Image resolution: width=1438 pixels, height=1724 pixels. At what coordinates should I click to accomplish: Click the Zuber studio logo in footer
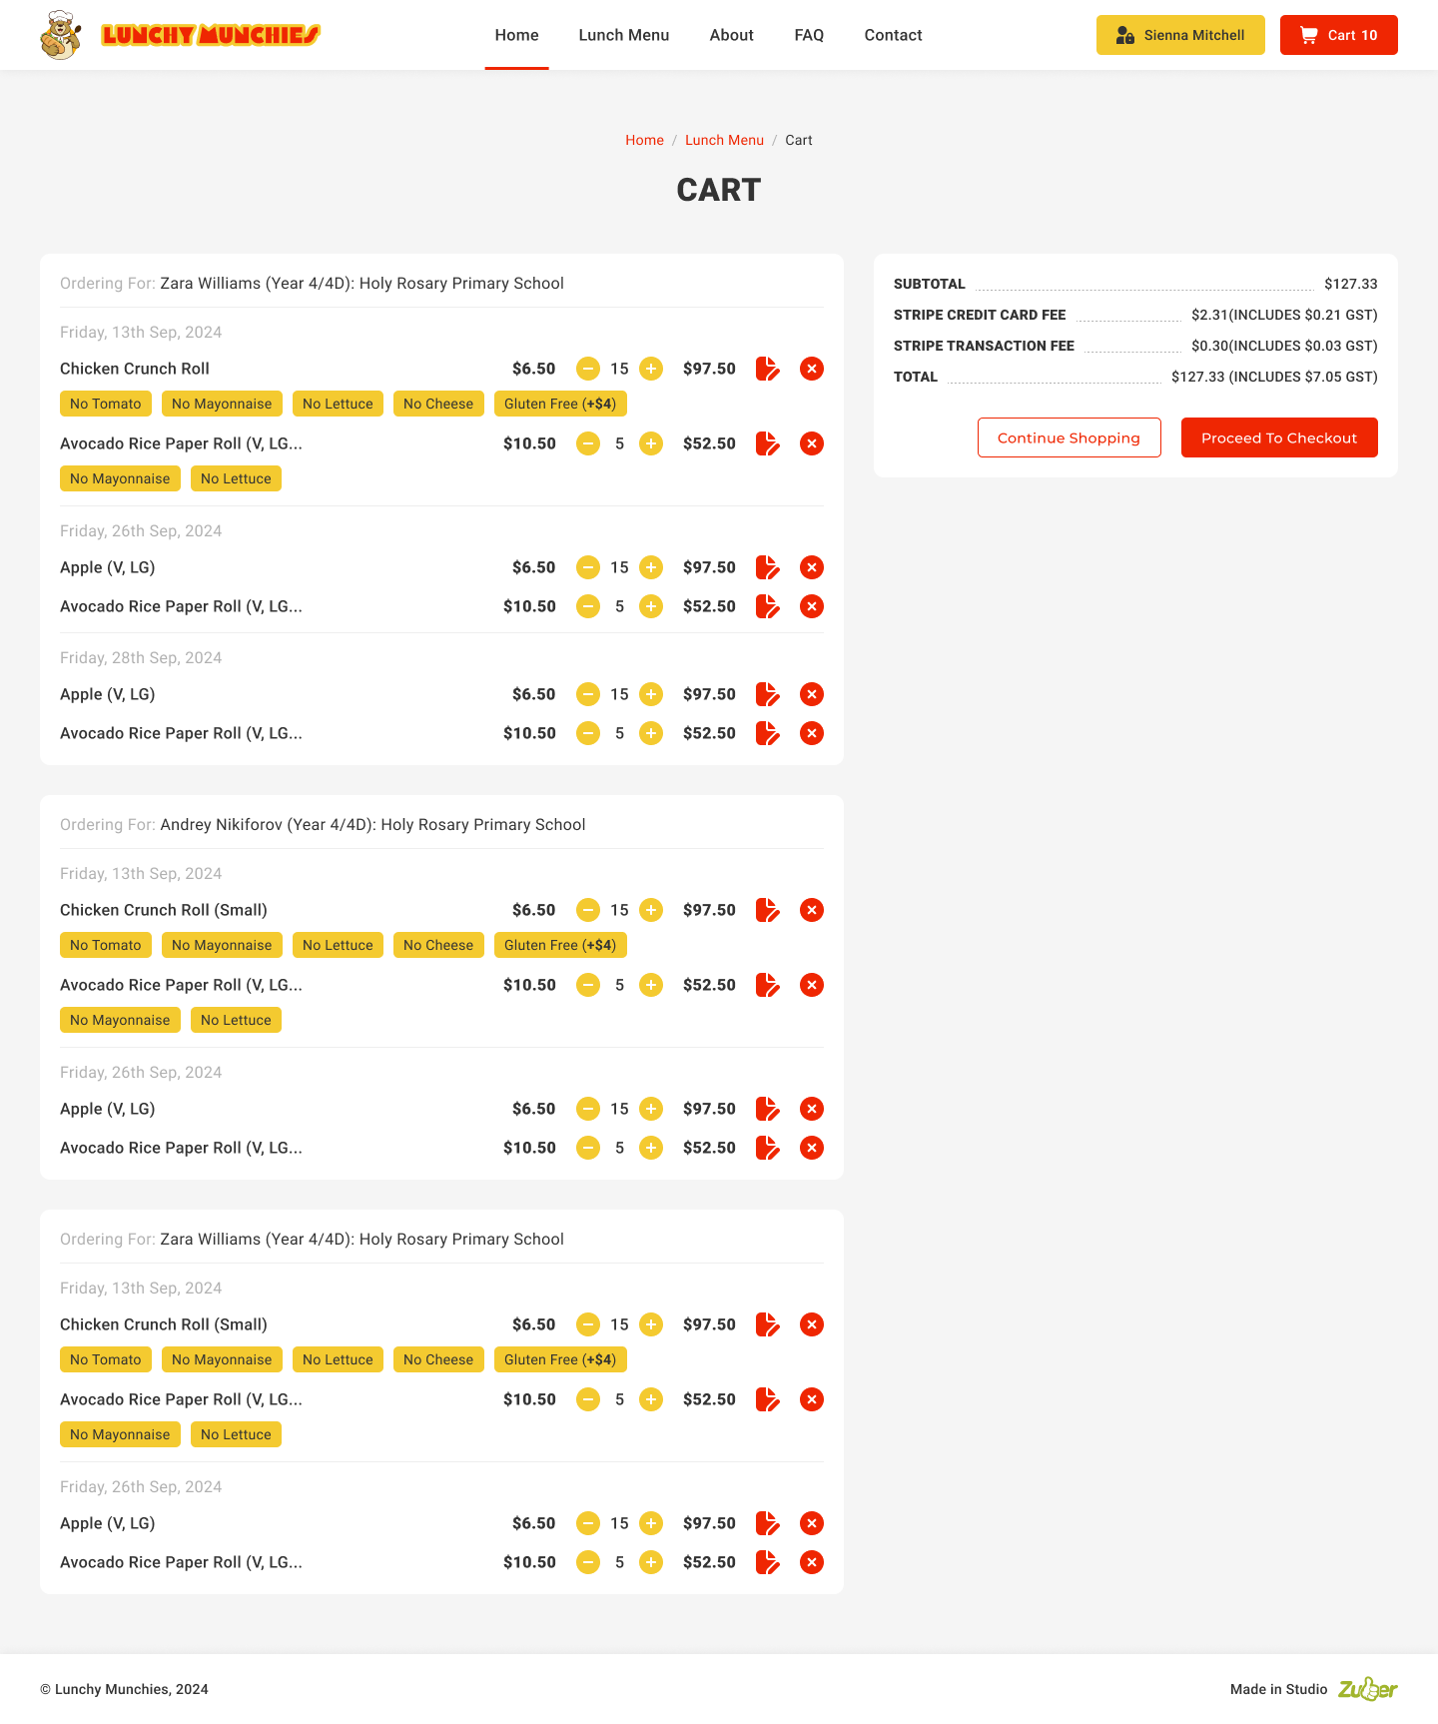click(1367, 1689)
